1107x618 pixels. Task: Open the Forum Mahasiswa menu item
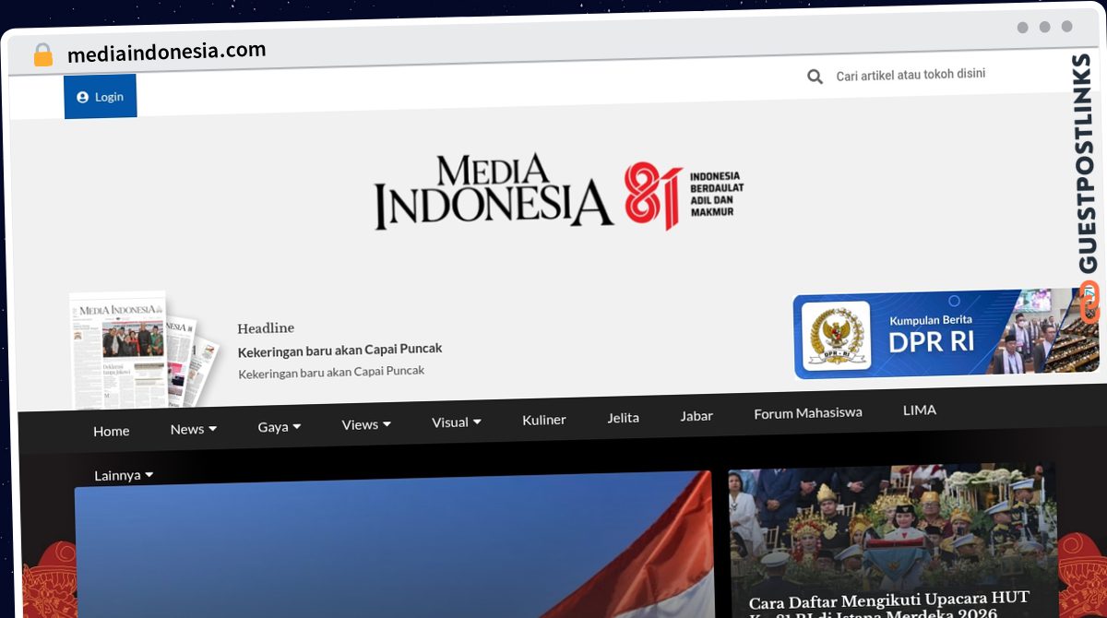808,413
